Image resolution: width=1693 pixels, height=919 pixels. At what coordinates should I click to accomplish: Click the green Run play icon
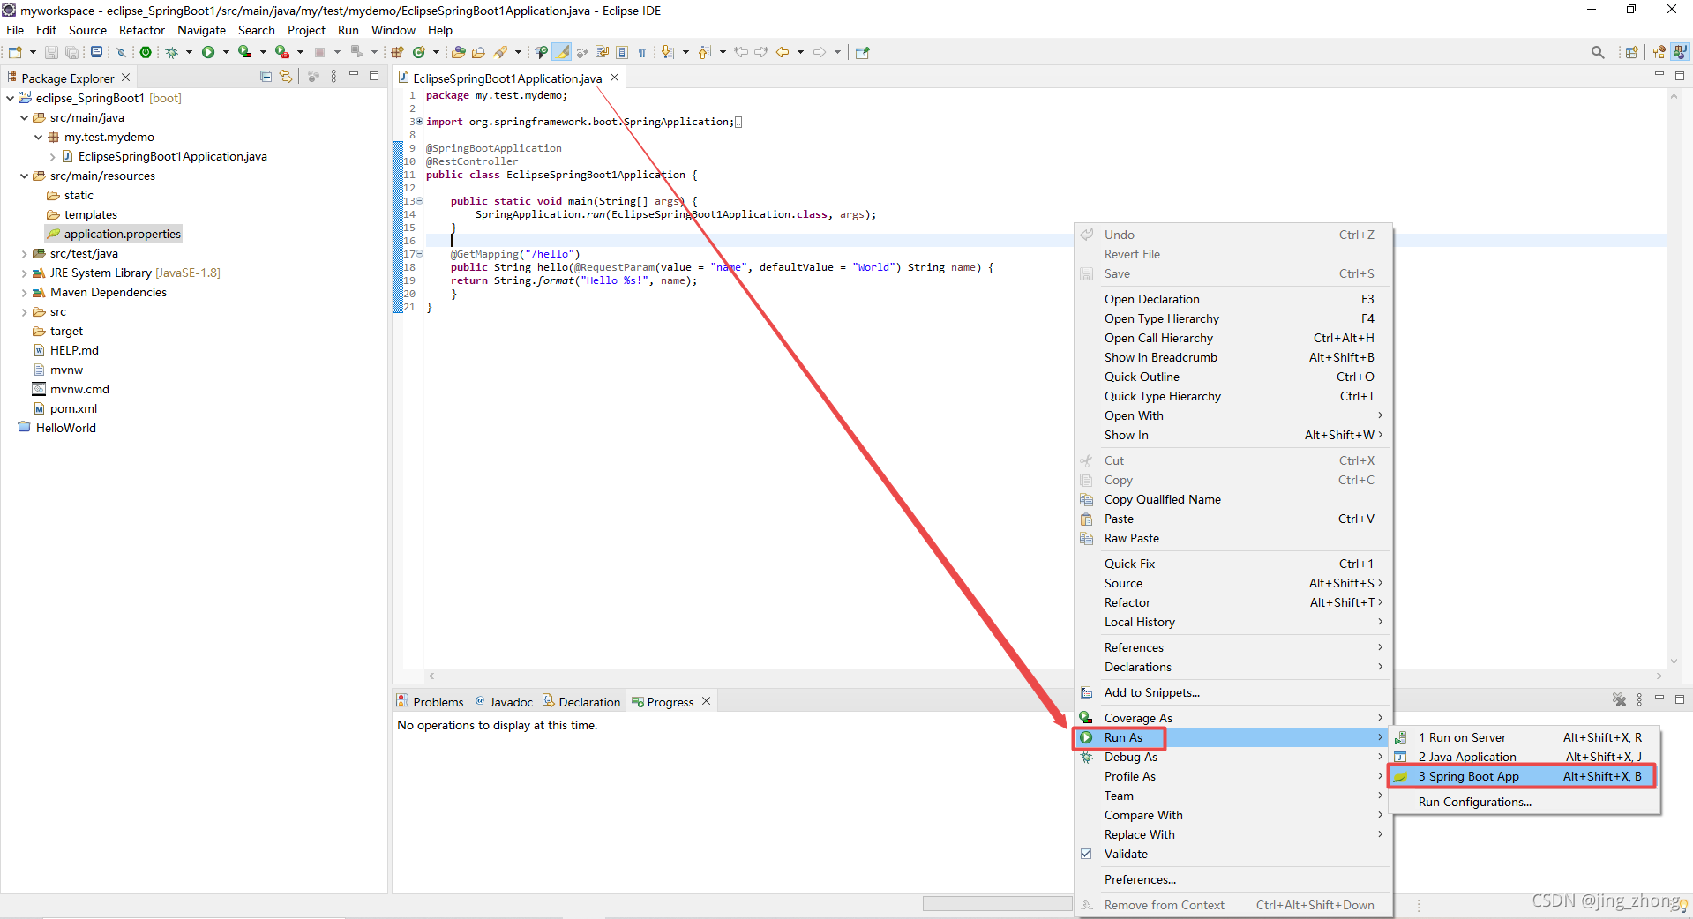click(208, 52)
